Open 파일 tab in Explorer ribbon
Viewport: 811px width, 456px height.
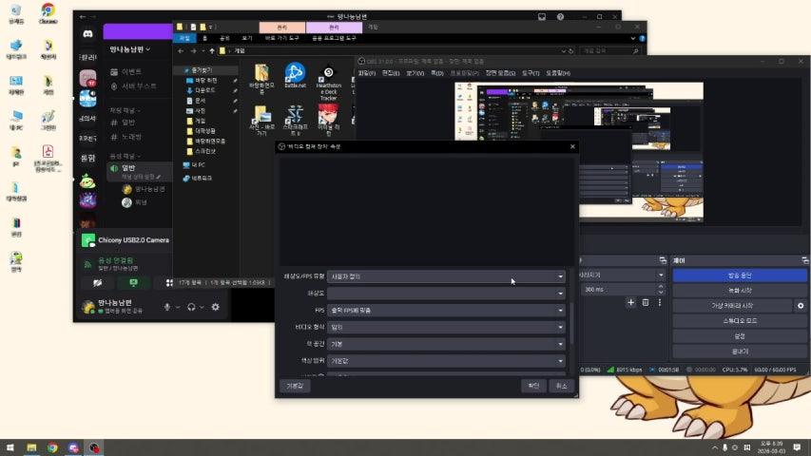pos(184,38)
